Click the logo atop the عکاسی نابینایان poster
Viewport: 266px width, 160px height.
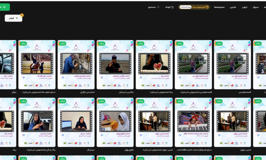pyautogui.click(x=115, y=47)
